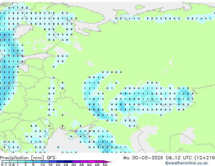Click the legend label '35'

pos(81,165)
